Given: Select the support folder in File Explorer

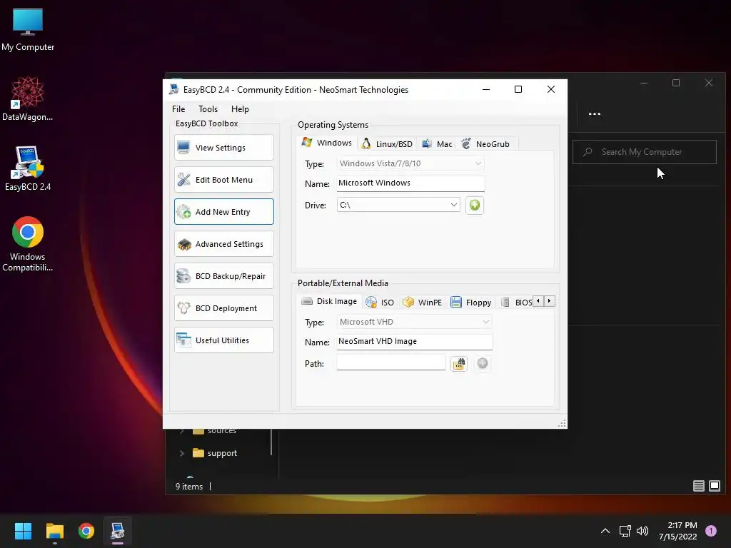Looking at the screenshot, I should 215,453.
